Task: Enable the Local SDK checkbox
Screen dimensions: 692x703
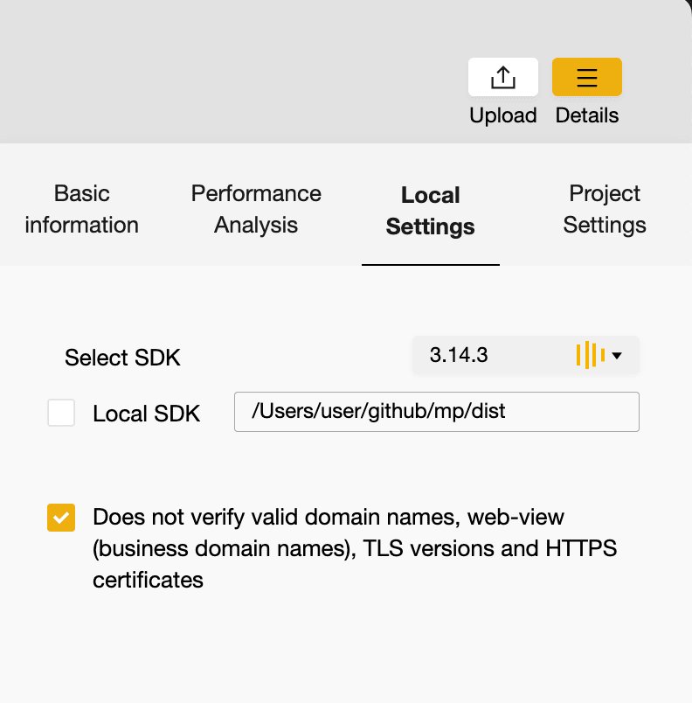Action: pos(61,413)
